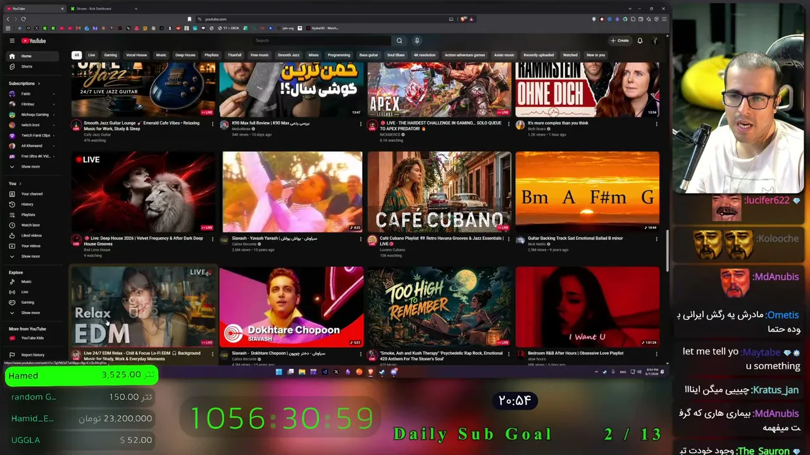Select the Deep House filter chip
This screenshot has height=455, width=810.
click(x=185, y=55)
